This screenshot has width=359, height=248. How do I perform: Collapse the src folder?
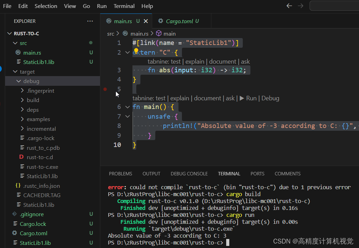[15, 43]
